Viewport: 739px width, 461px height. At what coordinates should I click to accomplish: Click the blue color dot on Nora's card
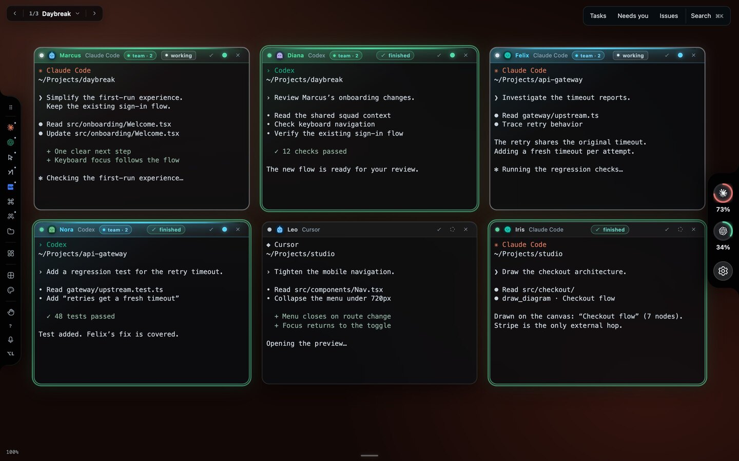[x=224, y=229]
